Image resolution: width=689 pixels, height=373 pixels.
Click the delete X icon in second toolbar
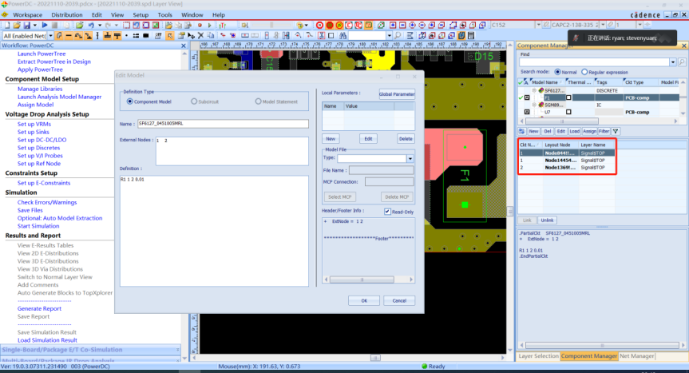[x=200, y=36]
